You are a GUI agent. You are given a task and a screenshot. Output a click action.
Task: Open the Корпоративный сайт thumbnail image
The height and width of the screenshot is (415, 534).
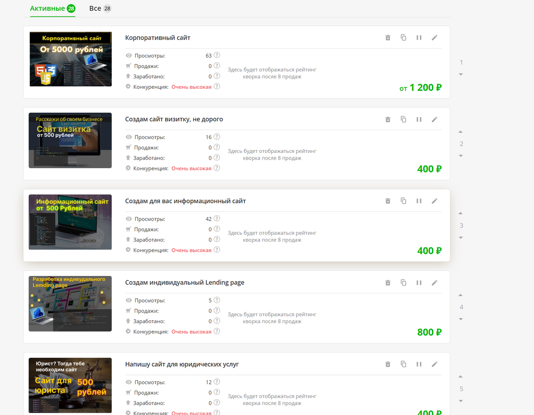coord(70,59)
